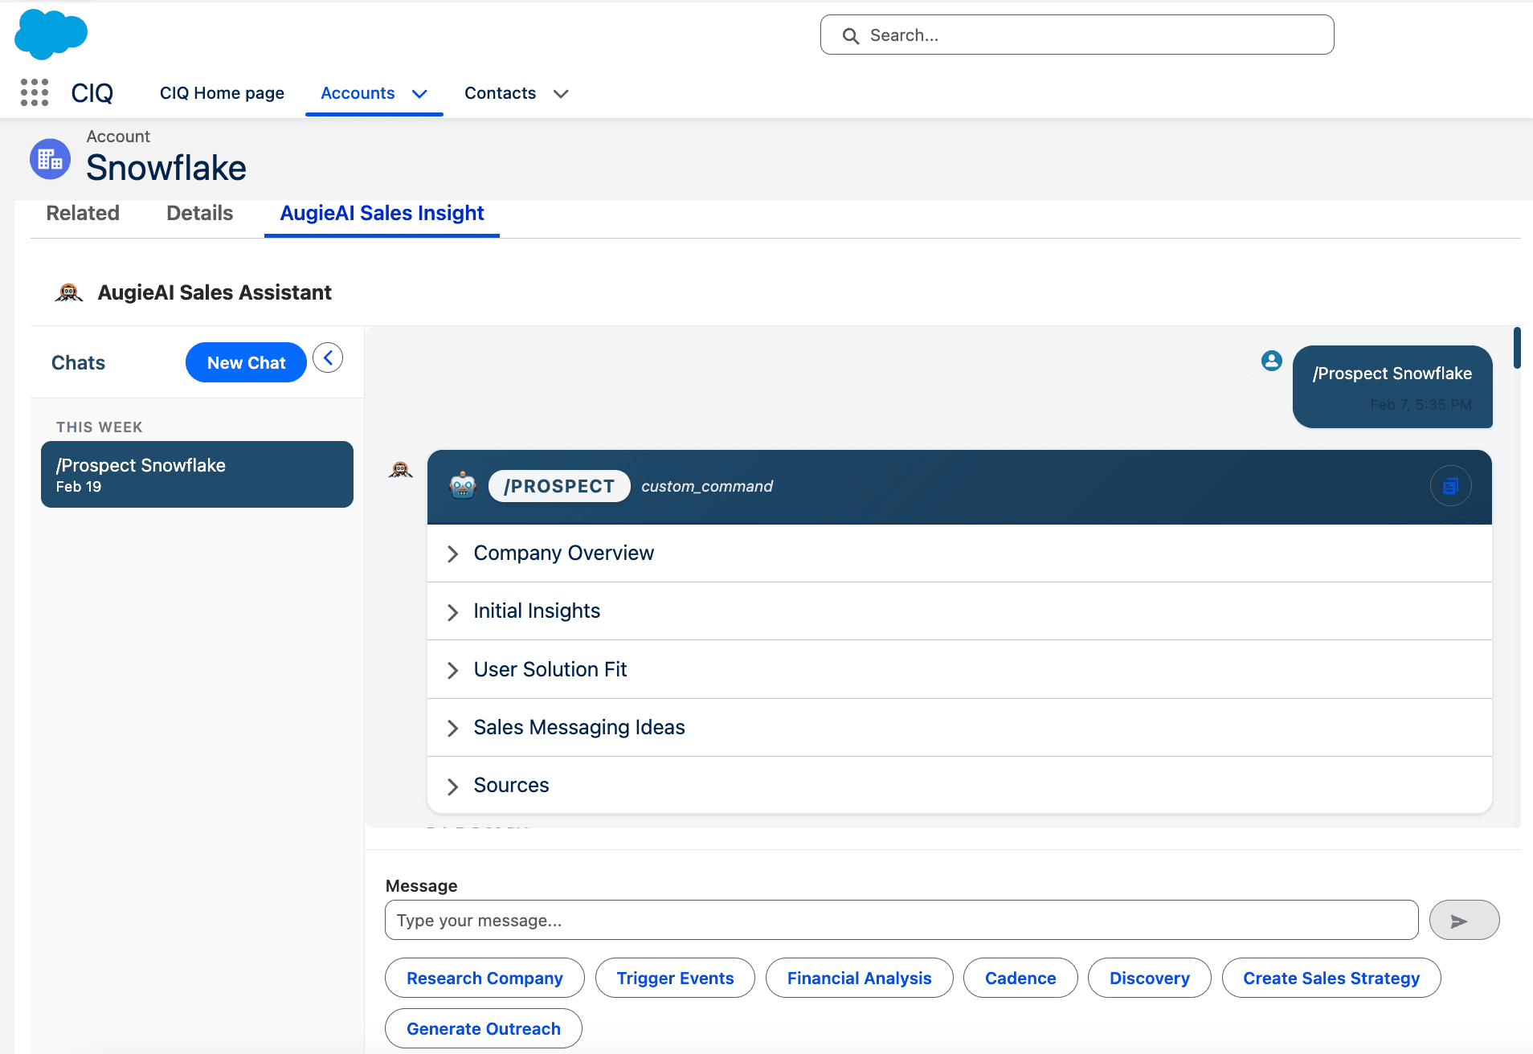Screen dimensions: 1533x1054
Task: Click the Trigger Events button
Action: [675, 978]
